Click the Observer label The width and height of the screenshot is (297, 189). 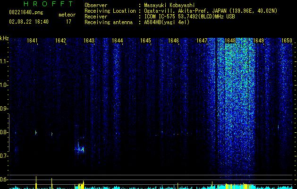(96, 5)
